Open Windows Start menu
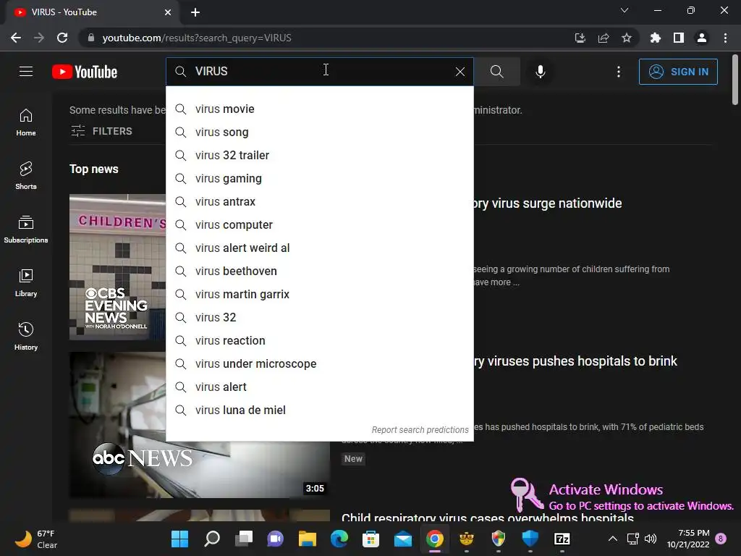The width and height of the screenshot is (741, 556). pos(179,539)
